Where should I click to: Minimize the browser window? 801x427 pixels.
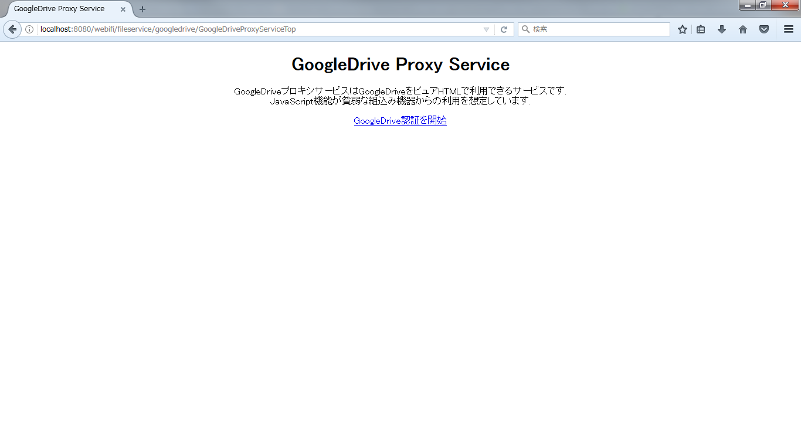coord(747,5)
